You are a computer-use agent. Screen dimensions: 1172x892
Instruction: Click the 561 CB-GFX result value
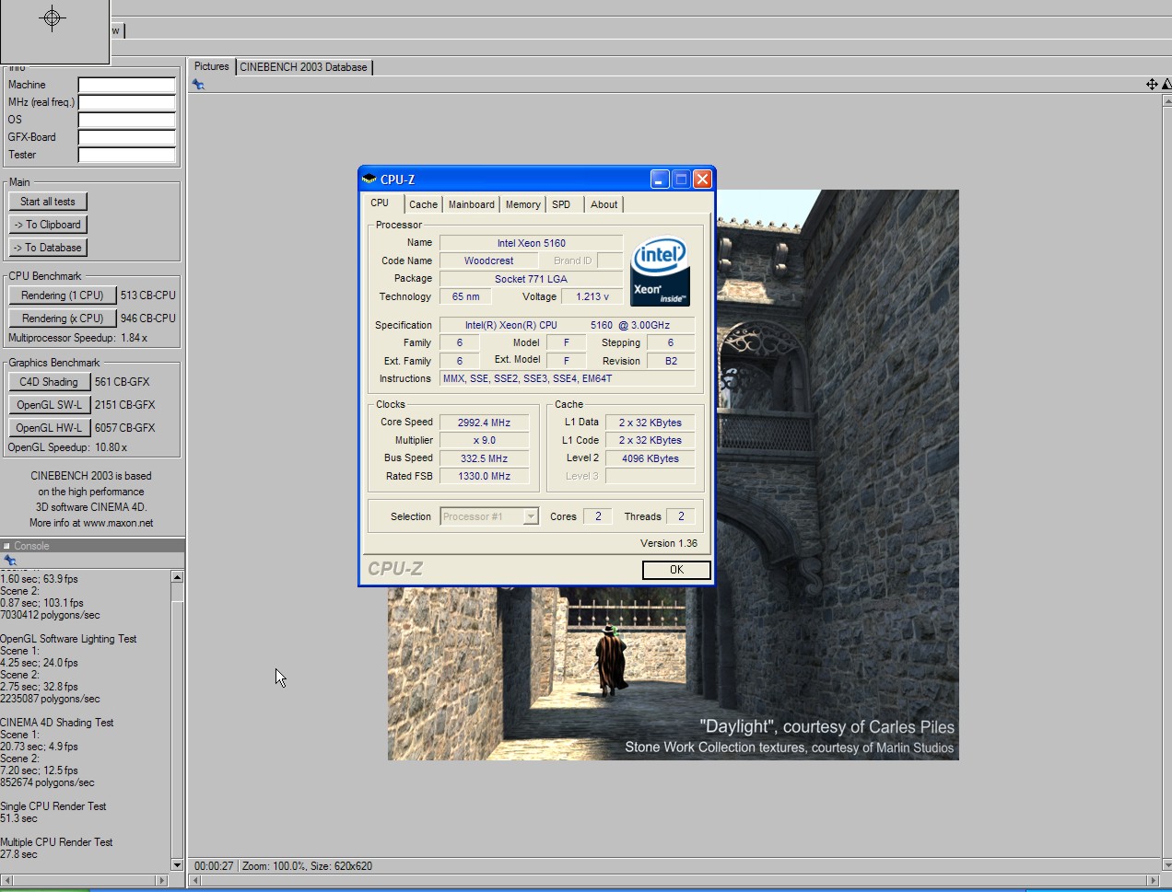[123, 382]
